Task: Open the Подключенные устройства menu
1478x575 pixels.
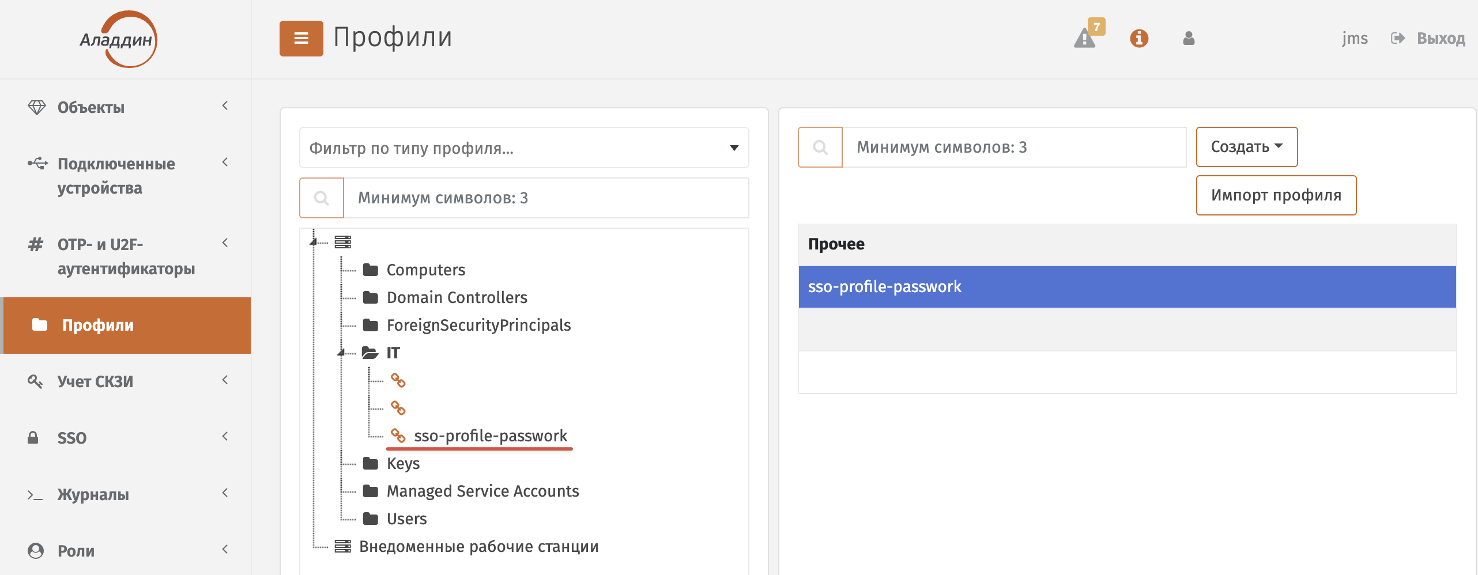Action: [126, 176]
